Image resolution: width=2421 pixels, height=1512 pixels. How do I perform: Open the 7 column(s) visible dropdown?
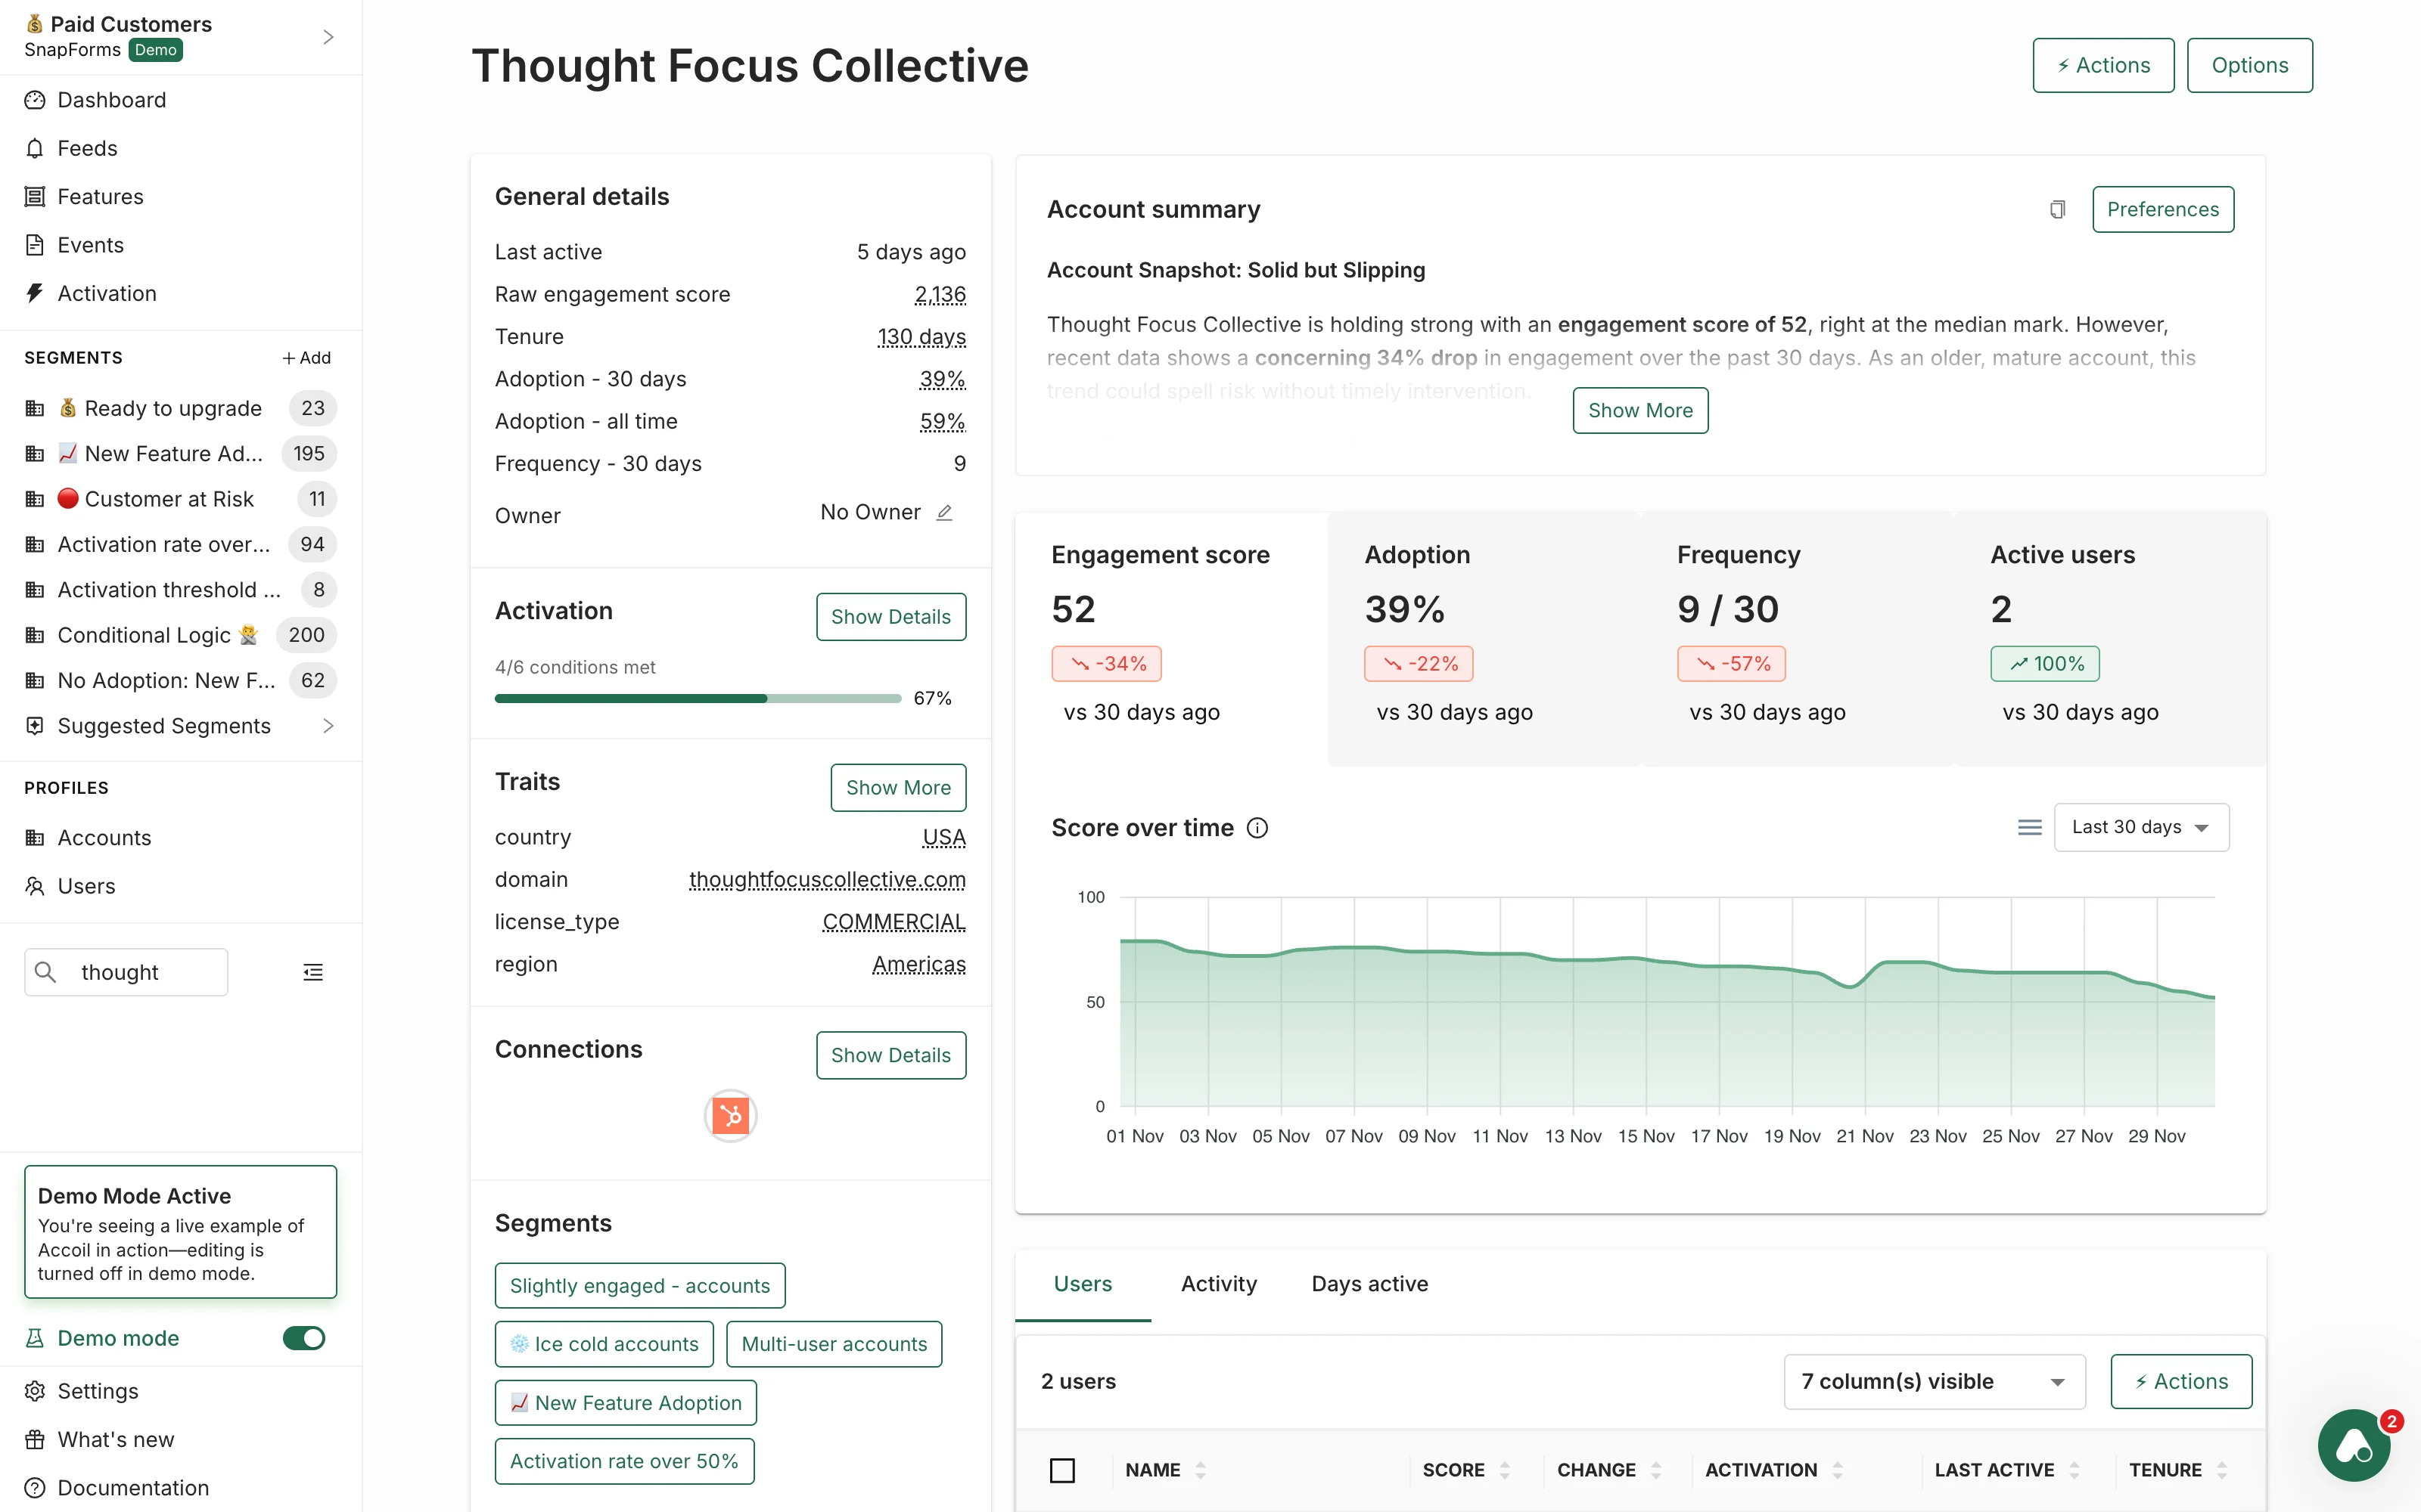[1934, 1382]
